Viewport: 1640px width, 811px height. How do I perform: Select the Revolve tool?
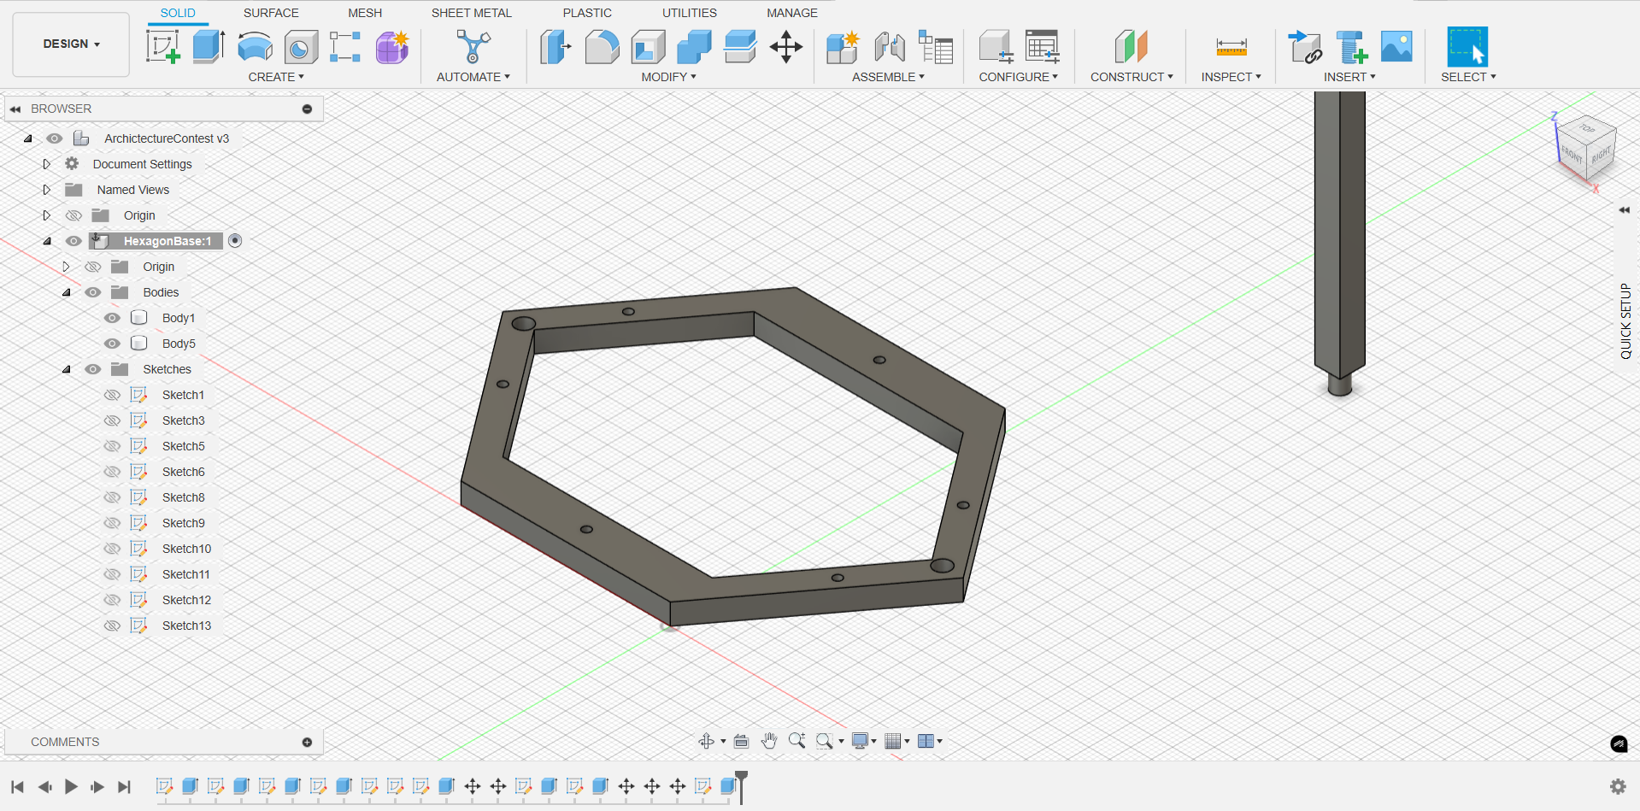coord(255,47)
